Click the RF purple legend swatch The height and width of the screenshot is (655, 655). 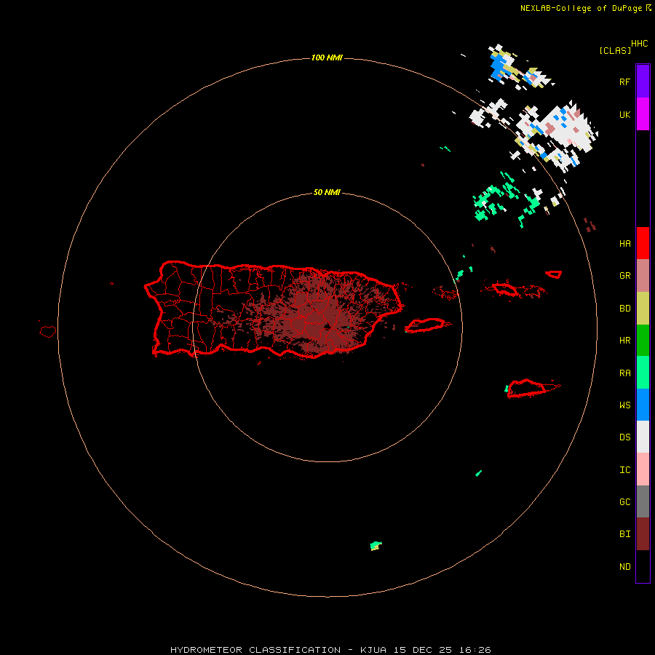pos(643,82)
